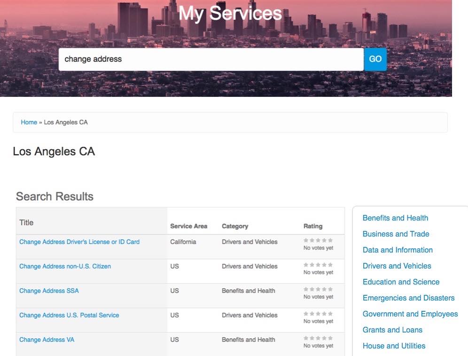Select the Business and Trade category

(x=396, y=234)
